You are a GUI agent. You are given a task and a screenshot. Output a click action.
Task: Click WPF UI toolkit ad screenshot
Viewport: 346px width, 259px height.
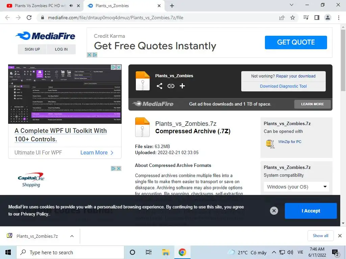click(x=65, y=94)
